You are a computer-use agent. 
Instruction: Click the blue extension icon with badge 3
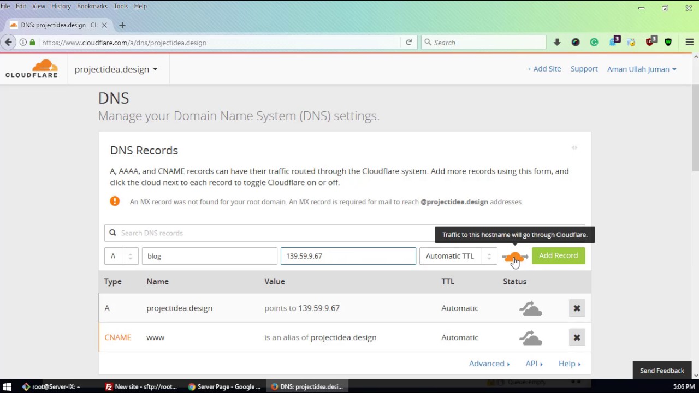[x=614, y=41]
